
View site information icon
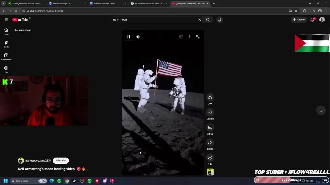pyautogui.click(x=23, y=11)
